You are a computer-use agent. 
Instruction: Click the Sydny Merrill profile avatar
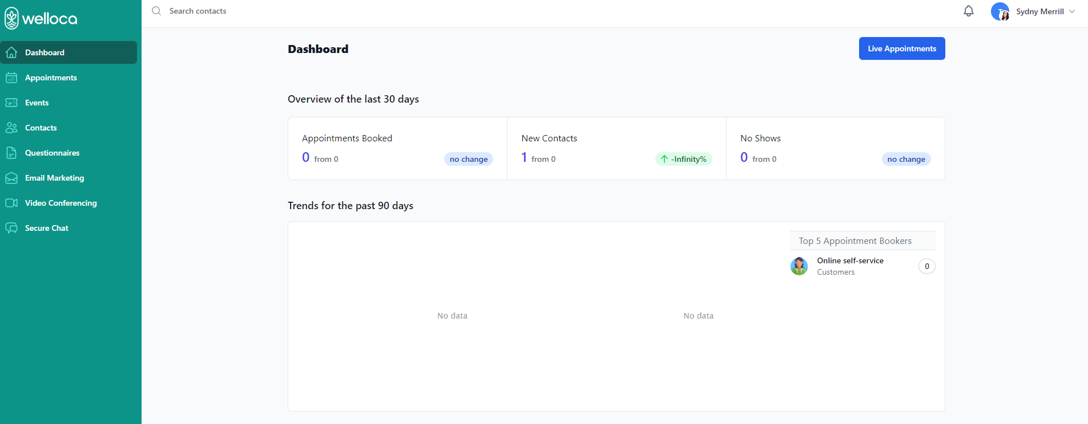1000,11
